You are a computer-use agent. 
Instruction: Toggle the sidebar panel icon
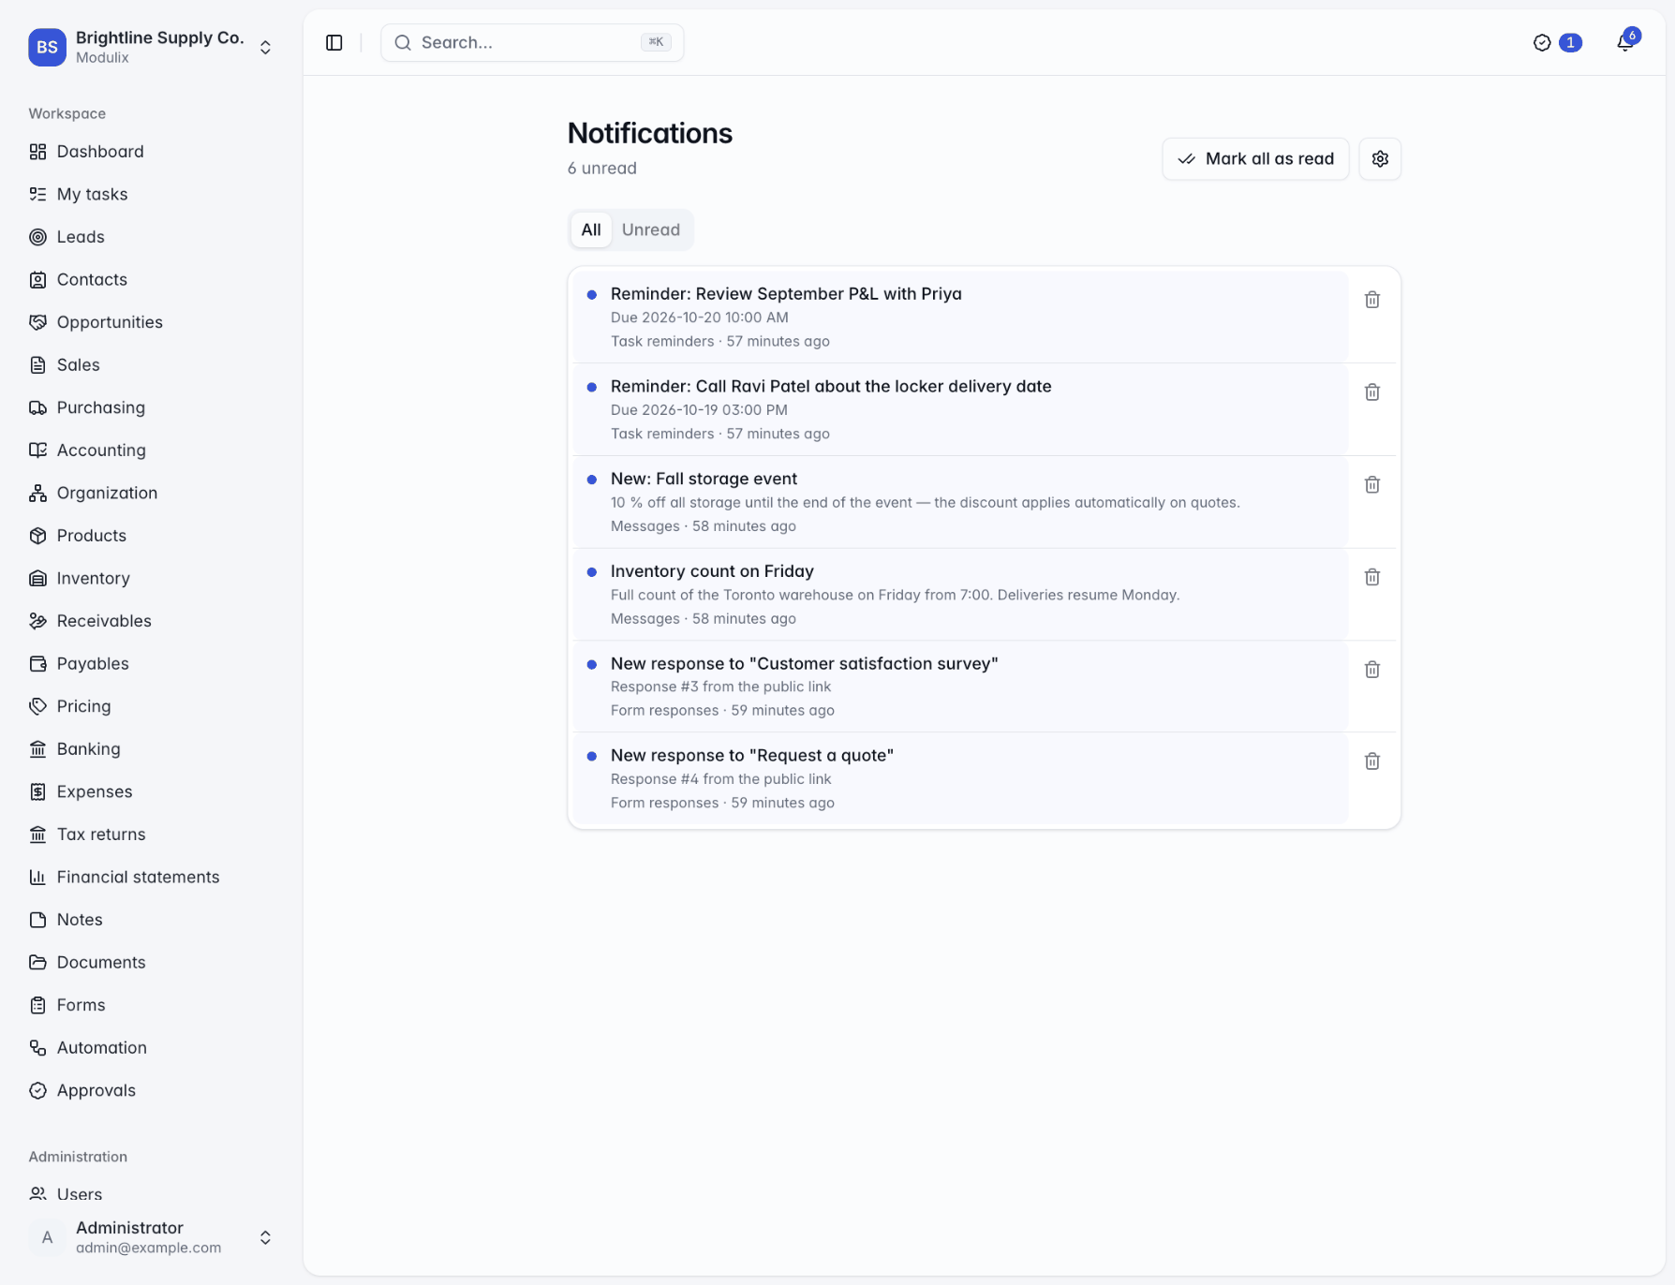coord(334,43)
